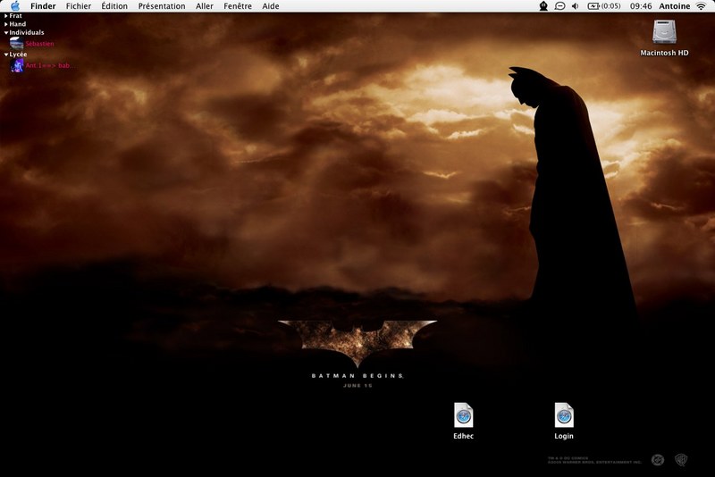Collapse the Individuals contact group

point(6,33)
